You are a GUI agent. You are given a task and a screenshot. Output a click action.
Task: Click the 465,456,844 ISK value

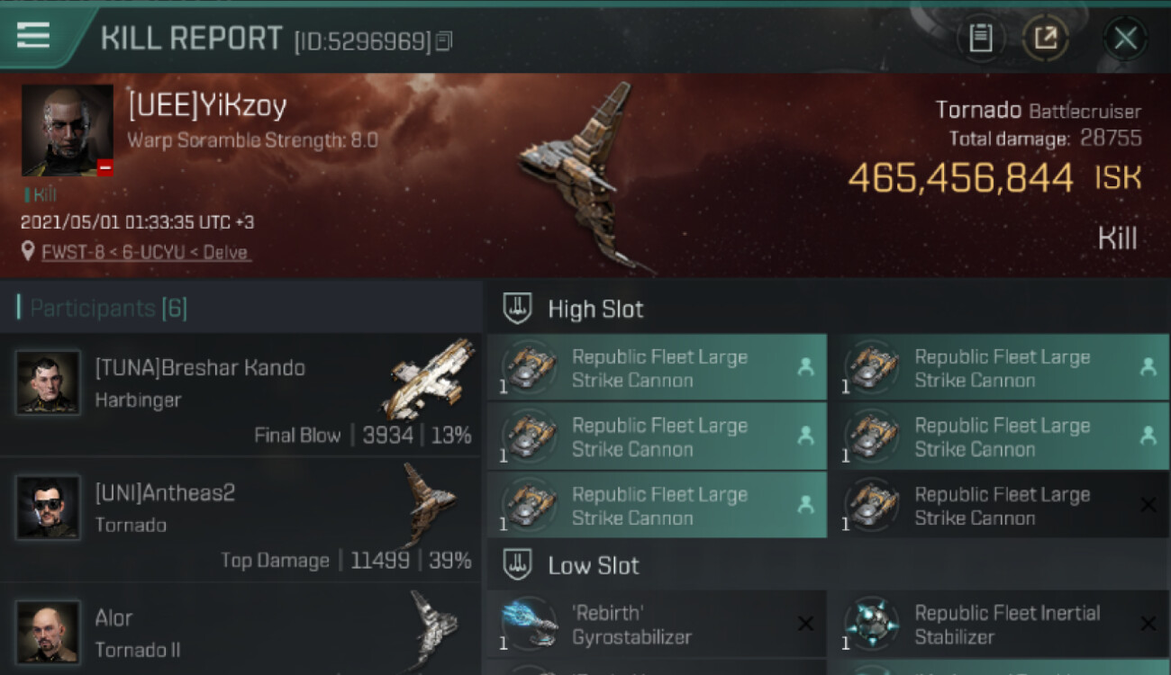[994, 177]
